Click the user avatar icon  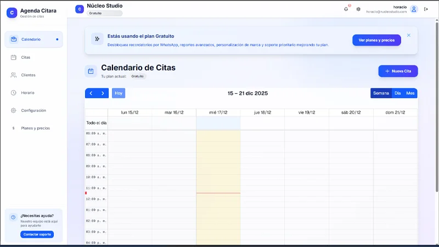pos(414,9)
